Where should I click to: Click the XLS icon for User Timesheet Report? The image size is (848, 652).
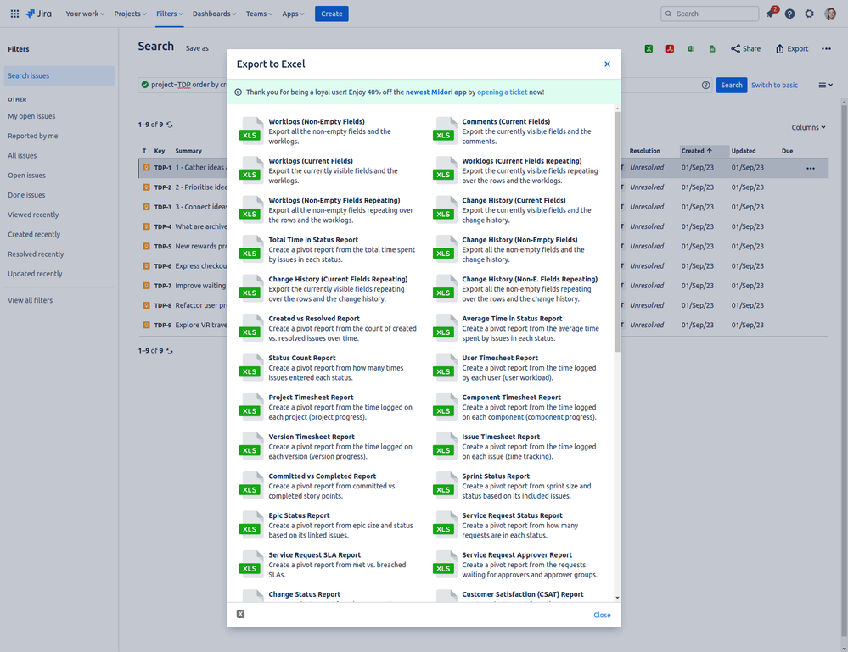point(443,367)
